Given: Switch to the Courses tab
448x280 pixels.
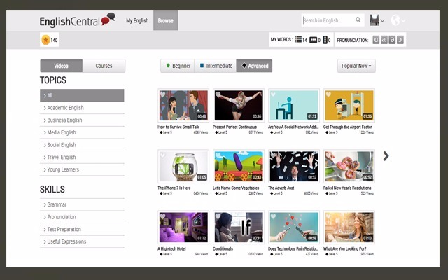Looking at the screenshot, I should pyautogui.click(x=104, y=66).
